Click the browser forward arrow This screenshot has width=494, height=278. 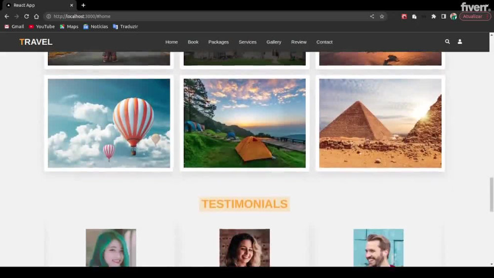pyautogui.click(x=16, y=16)
